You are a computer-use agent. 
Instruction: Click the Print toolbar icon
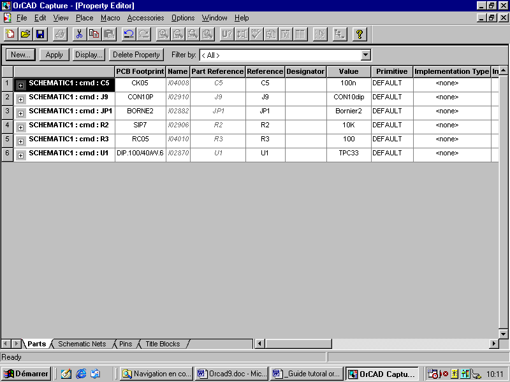[60, 34]
